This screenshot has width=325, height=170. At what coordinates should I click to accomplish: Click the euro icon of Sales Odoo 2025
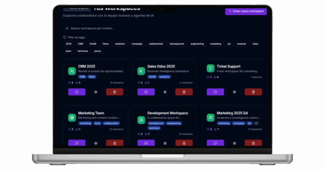point(141,71)
